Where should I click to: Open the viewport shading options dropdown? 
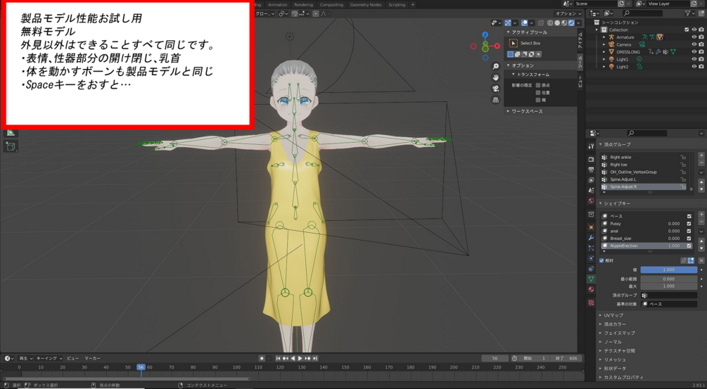(x=578, y=23)
